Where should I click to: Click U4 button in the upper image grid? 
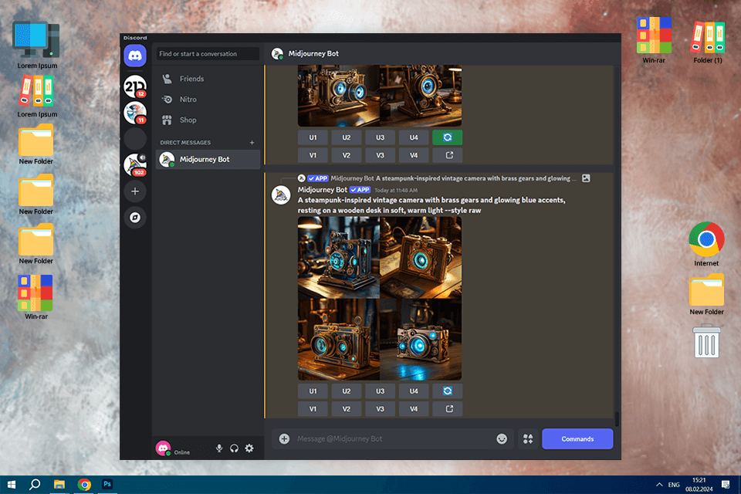(414, 137)
